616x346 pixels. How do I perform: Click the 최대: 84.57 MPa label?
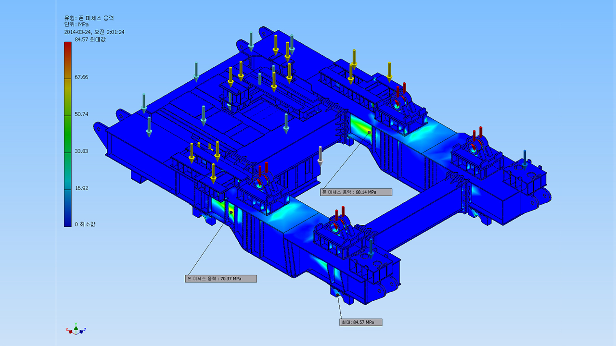[x=360, y=322]
